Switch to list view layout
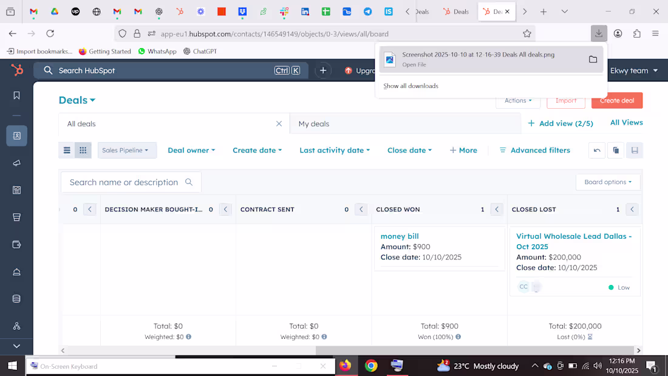This screenshot has width=668, height=376. pos(67,149)
